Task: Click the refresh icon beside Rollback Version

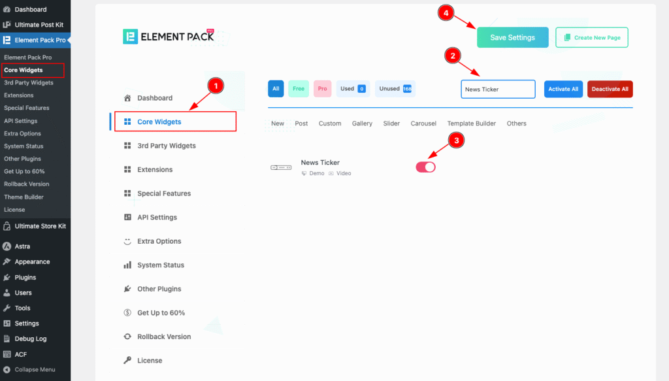Action: (x=127, y=337)
